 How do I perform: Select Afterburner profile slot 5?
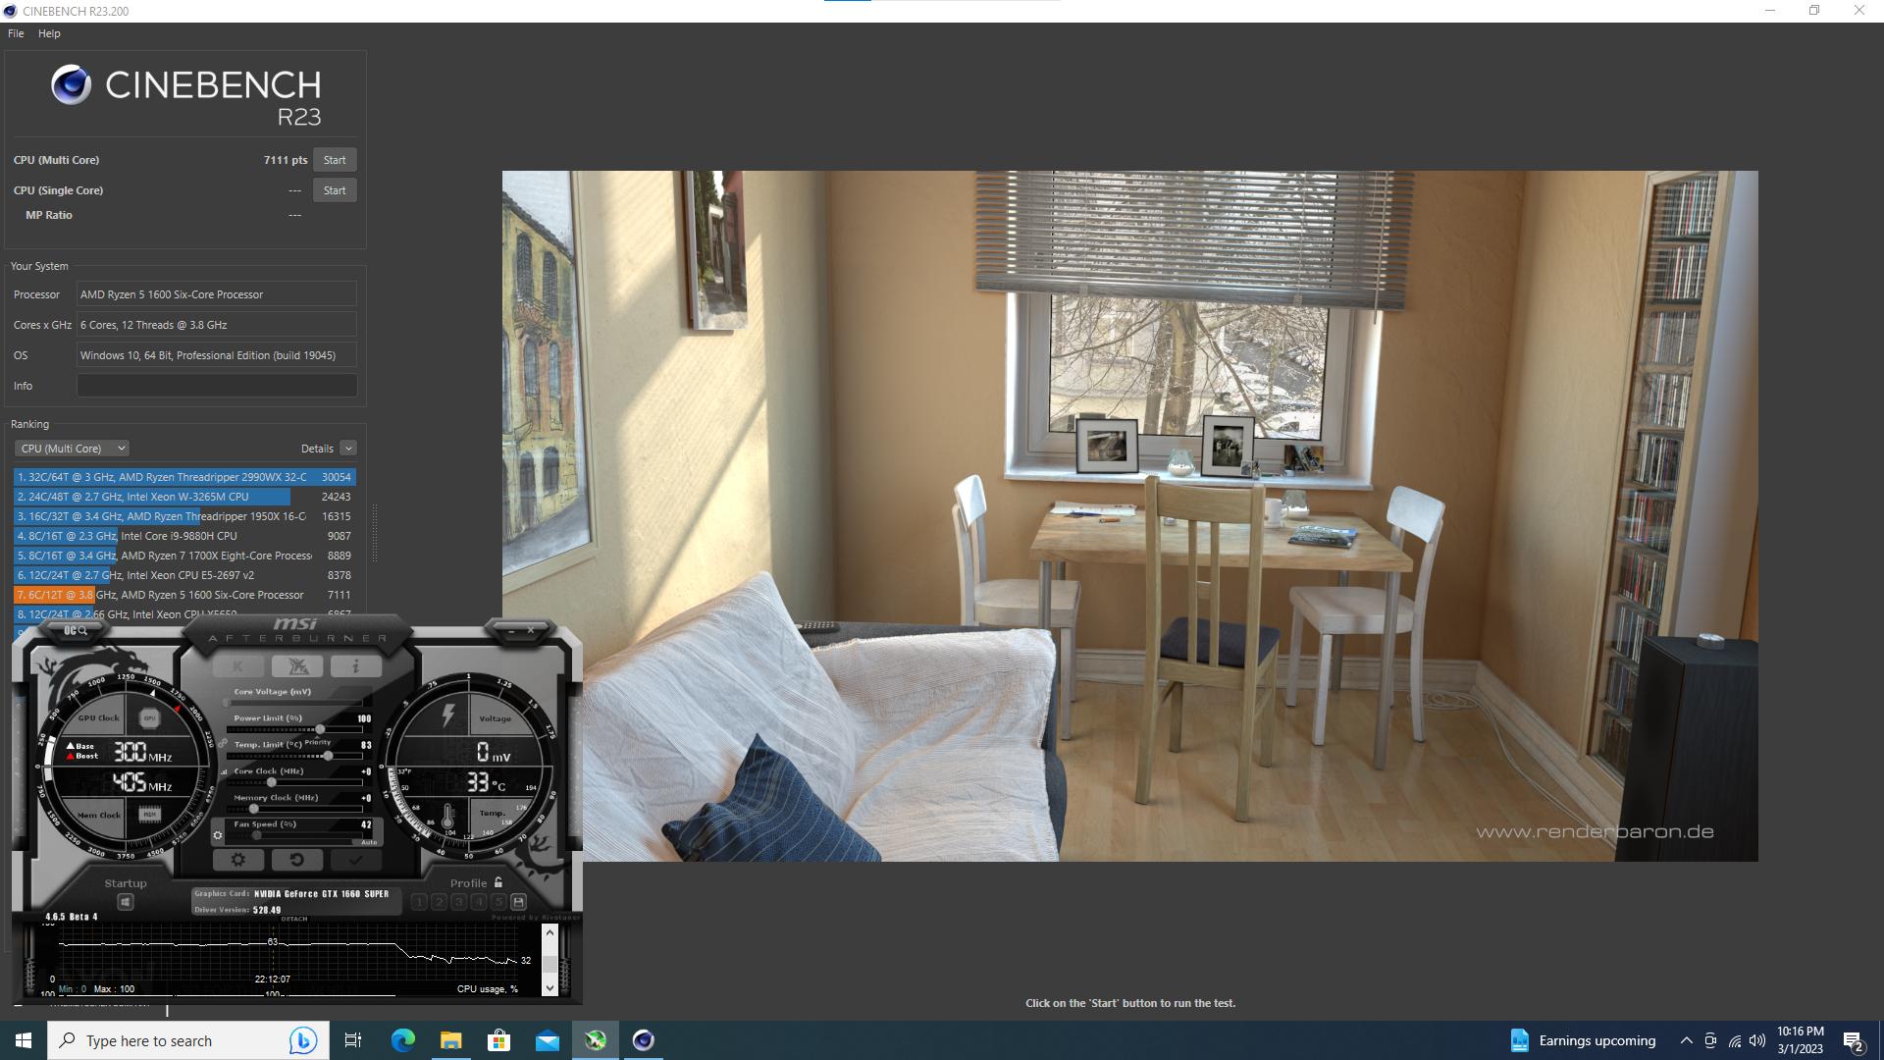click(x=498, y=902)
